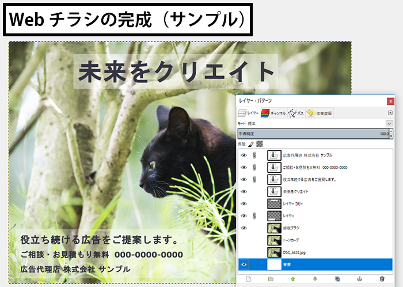Click the cat thumbnail of DSC_5433.jpg layer

(274, 252)
